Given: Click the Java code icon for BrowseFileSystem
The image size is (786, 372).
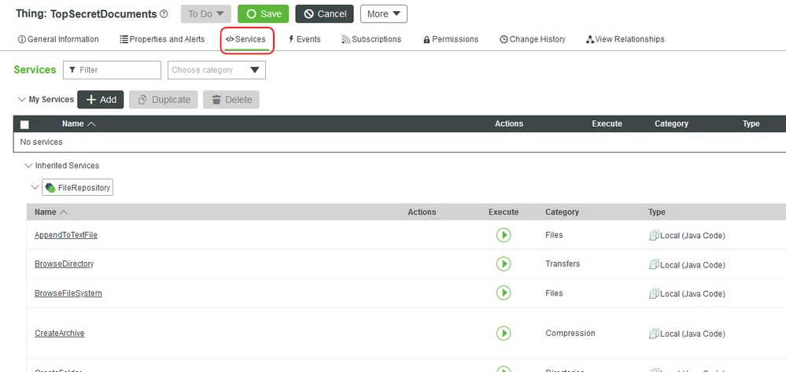Looking at the screenshot, I should coord(653,293).
